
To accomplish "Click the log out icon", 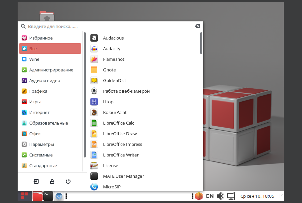I will click(x=36, y=181).
